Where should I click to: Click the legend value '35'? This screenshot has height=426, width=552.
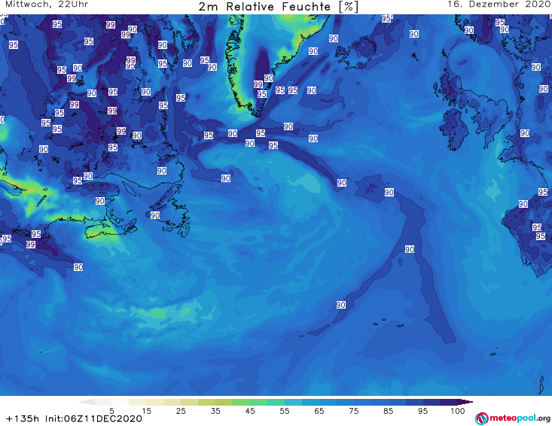215,410
